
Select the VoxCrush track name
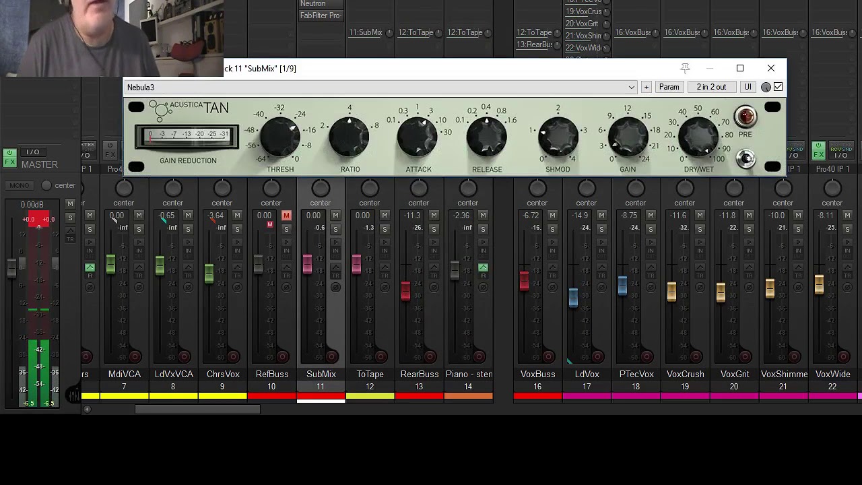pyautogui.click(x=685, y=374)
